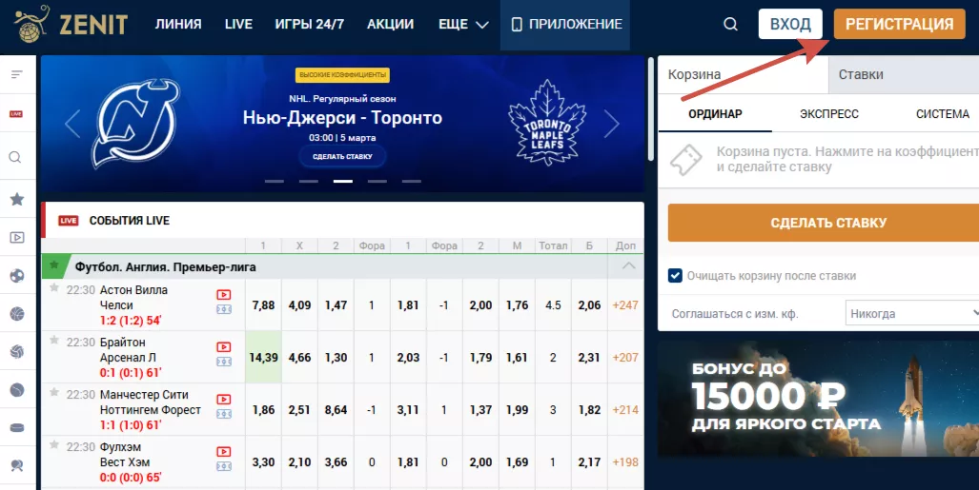The height and width of the screenshot is (490, 979).
Task: Open the 'Никогда' coefficient change dropdown
Action: pos(912,313)
